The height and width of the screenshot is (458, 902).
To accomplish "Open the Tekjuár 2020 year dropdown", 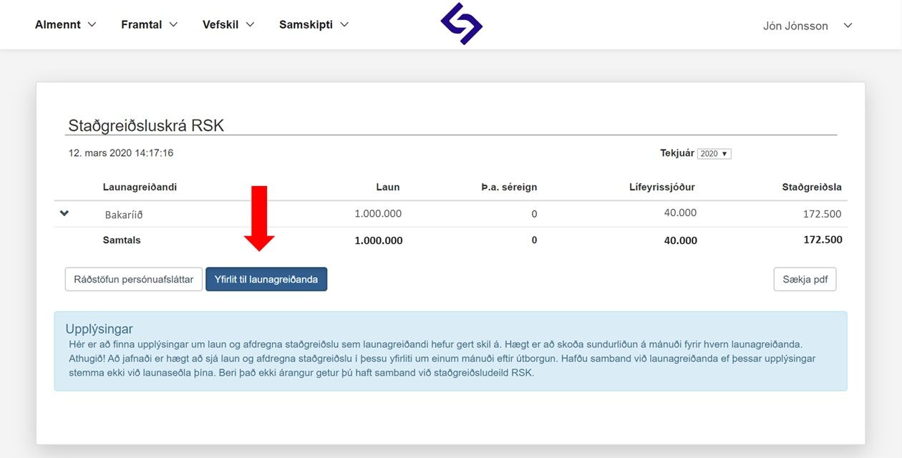I will click(x=714, y=154).
